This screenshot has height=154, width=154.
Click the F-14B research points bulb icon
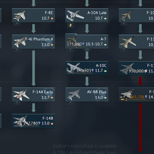[39, 123]
